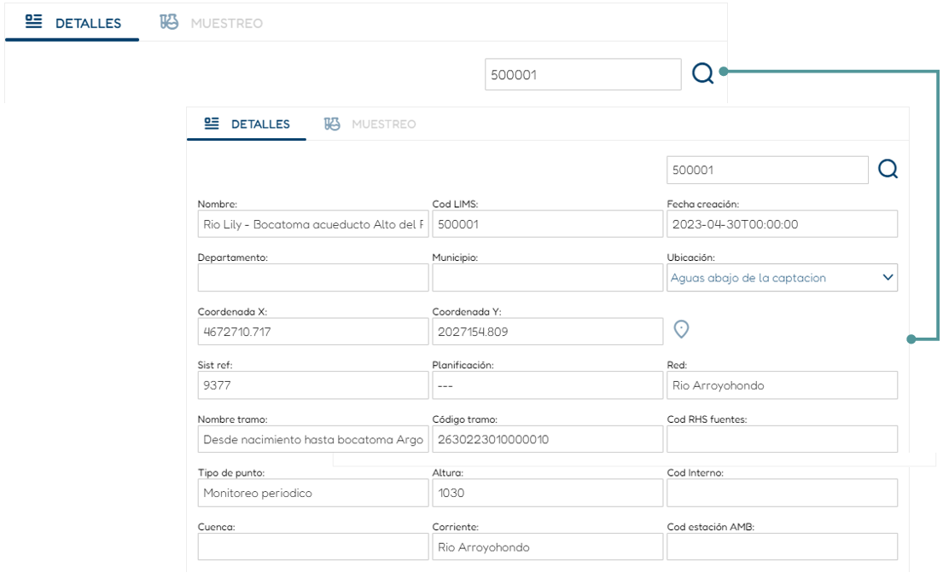Click the Tipo de punto field

pos(312,493)
